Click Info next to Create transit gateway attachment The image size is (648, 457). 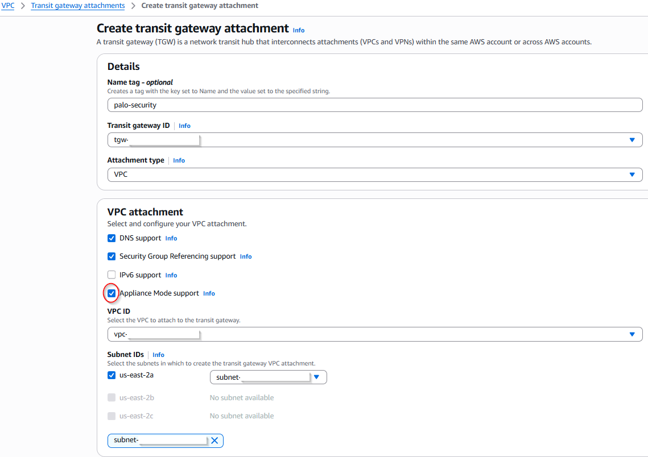point(299,30)
